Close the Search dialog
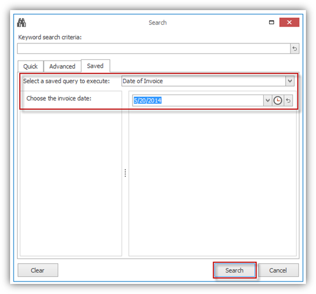 [289, 22]
